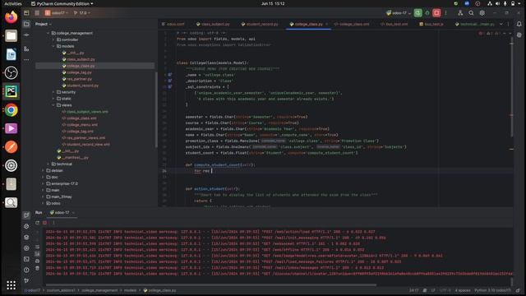Image resolution: width=526 pixels, height=296 pixels.
Task: Open the More tool windows ellipsis
Action: pos(26,60)
